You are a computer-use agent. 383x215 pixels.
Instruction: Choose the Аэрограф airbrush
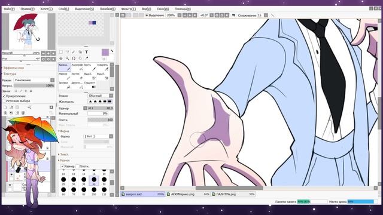tap(77, 67)
